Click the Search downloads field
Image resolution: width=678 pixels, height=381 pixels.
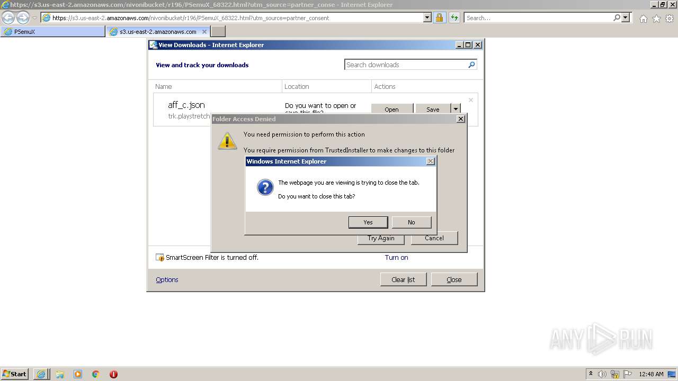click(x=405, y=65)
